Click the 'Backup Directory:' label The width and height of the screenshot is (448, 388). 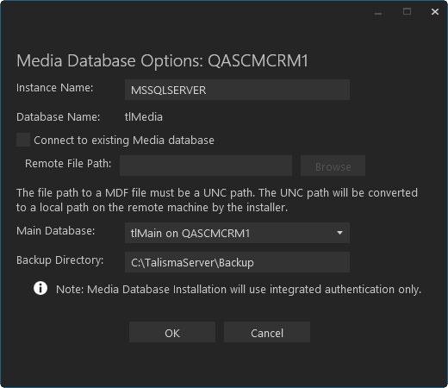click(x=60, y=260)
